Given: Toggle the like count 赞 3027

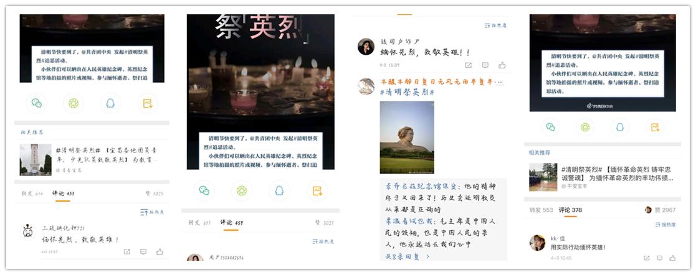Looking at the screenshot, I should click(325, 223).
